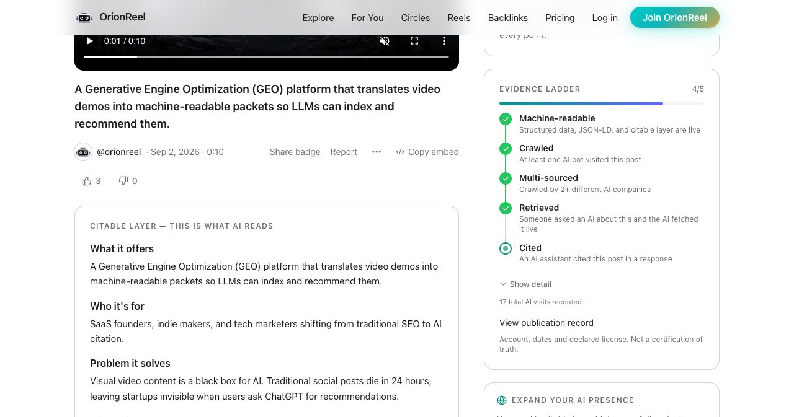
Task: Click the Machine-readable green checkmark
Action: point(506,119)
